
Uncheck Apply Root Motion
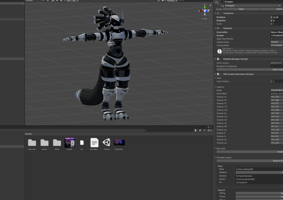pyautogui.click(x=272, y=39)
